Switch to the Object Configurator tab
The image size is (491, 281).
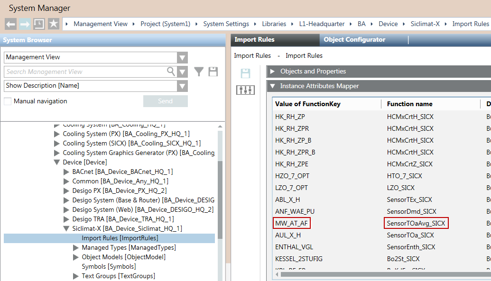click(x=354, y=40)
